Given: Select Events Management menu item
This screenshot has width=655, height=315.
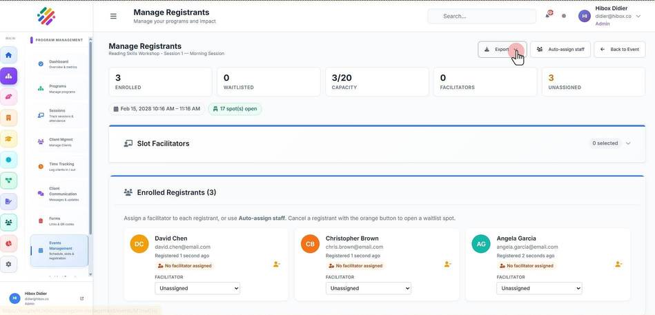Looking at the screenshot, I should pos(59,250).
